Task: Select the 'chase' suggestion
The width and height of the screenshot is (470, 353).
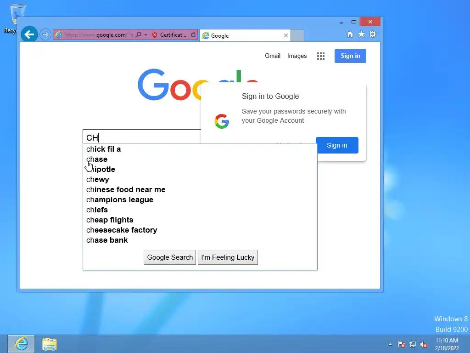Action: click(x=200, y=159)
